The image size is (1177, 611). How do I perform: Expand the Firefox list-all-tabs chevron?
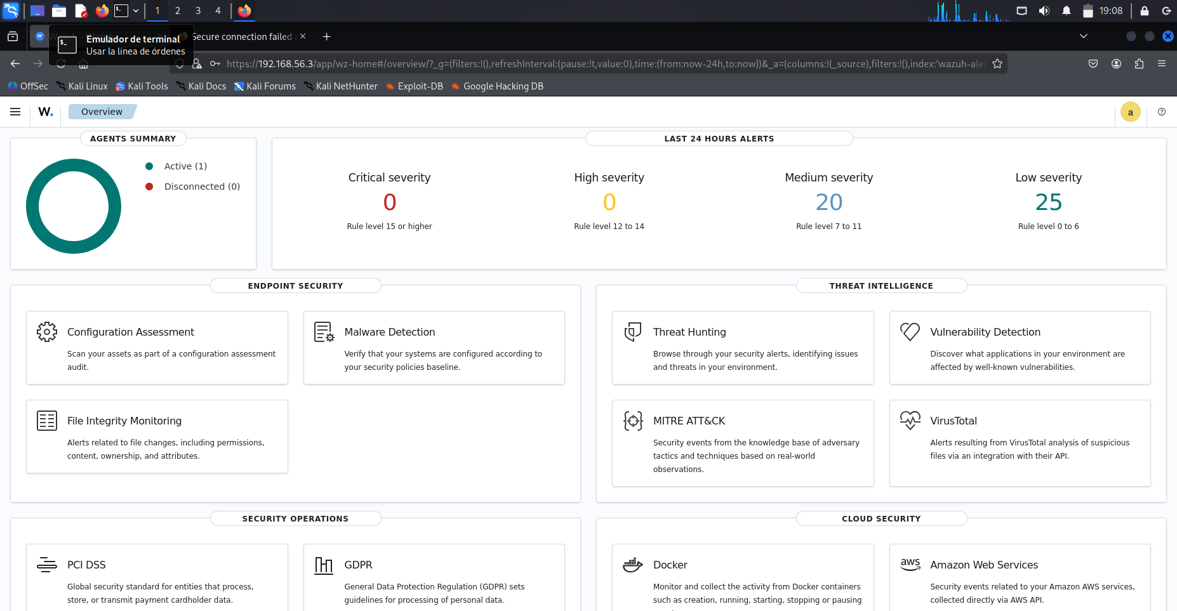point(1084,36)
